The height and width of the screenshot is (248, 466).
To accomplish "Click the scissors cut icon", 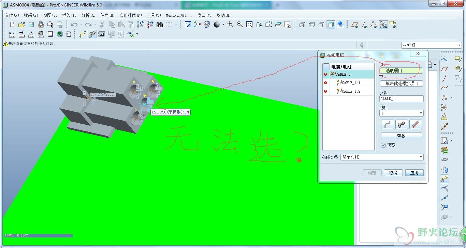I will (102, 25).
